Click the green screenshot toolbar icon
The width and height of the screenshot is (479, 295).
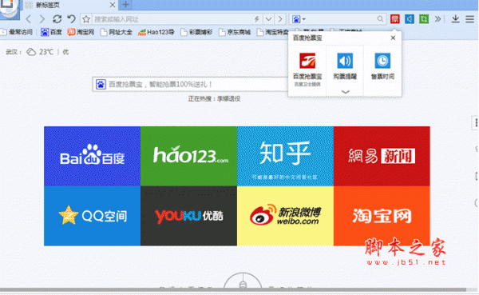tap(424, 19)
